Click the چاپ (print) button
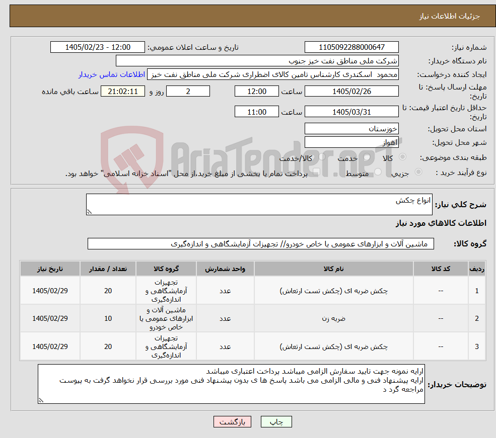Image resolution: width=496 pixels, height=438 pixels. (276, 421)
